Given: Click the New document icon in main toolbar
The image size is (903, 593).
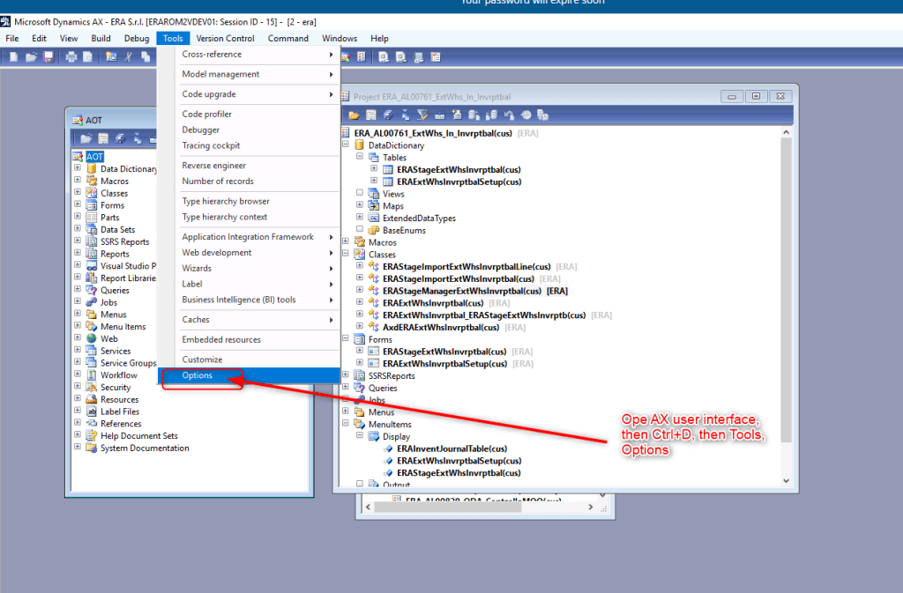Looking at the screenshot, I should 15,56.
